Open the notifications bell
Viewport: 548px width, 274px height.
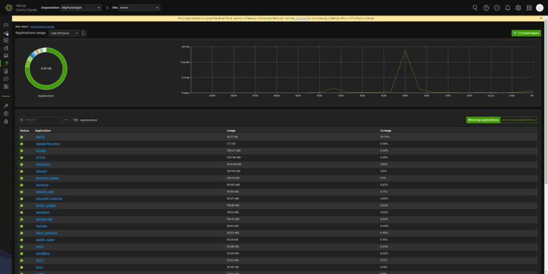point(507,8)
